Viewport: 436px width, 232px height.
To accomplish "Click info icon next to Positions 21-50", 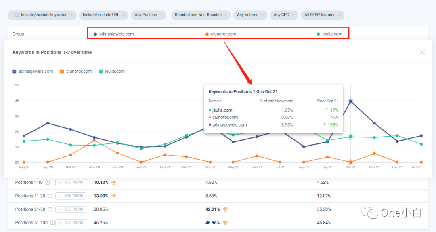I will 50,209.
